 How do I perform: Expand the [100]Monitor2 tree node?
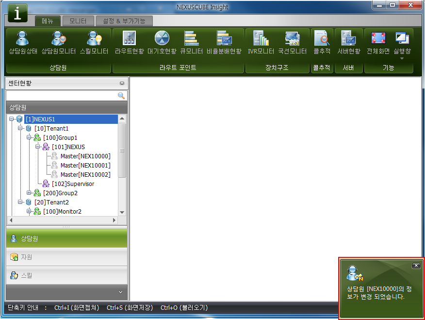[x=29, y=211]
